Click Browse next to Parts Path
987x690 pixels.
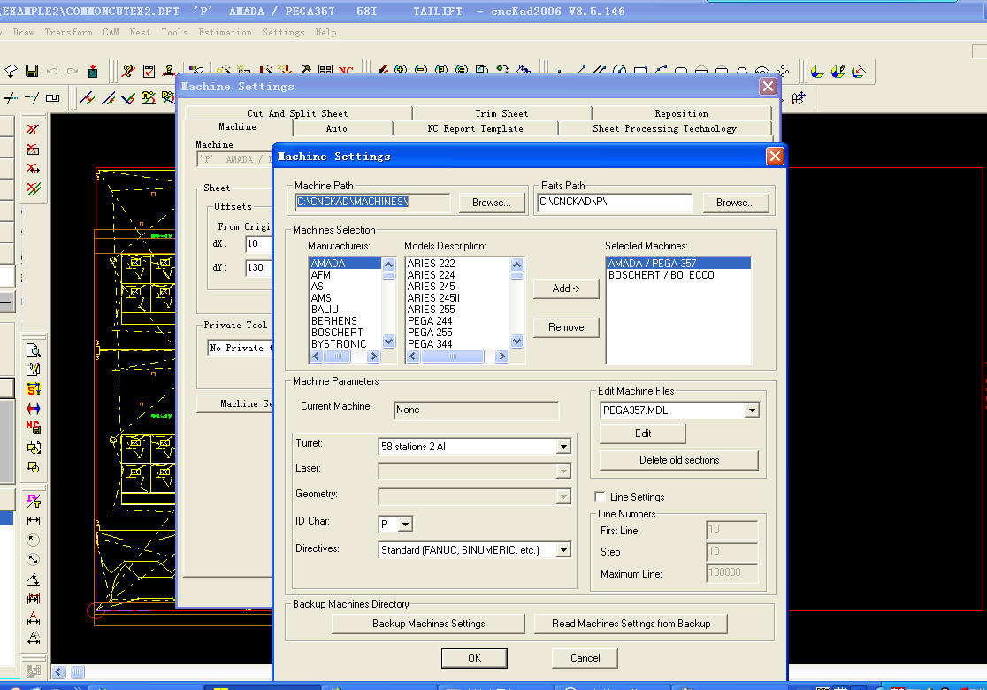coord(735,203)
